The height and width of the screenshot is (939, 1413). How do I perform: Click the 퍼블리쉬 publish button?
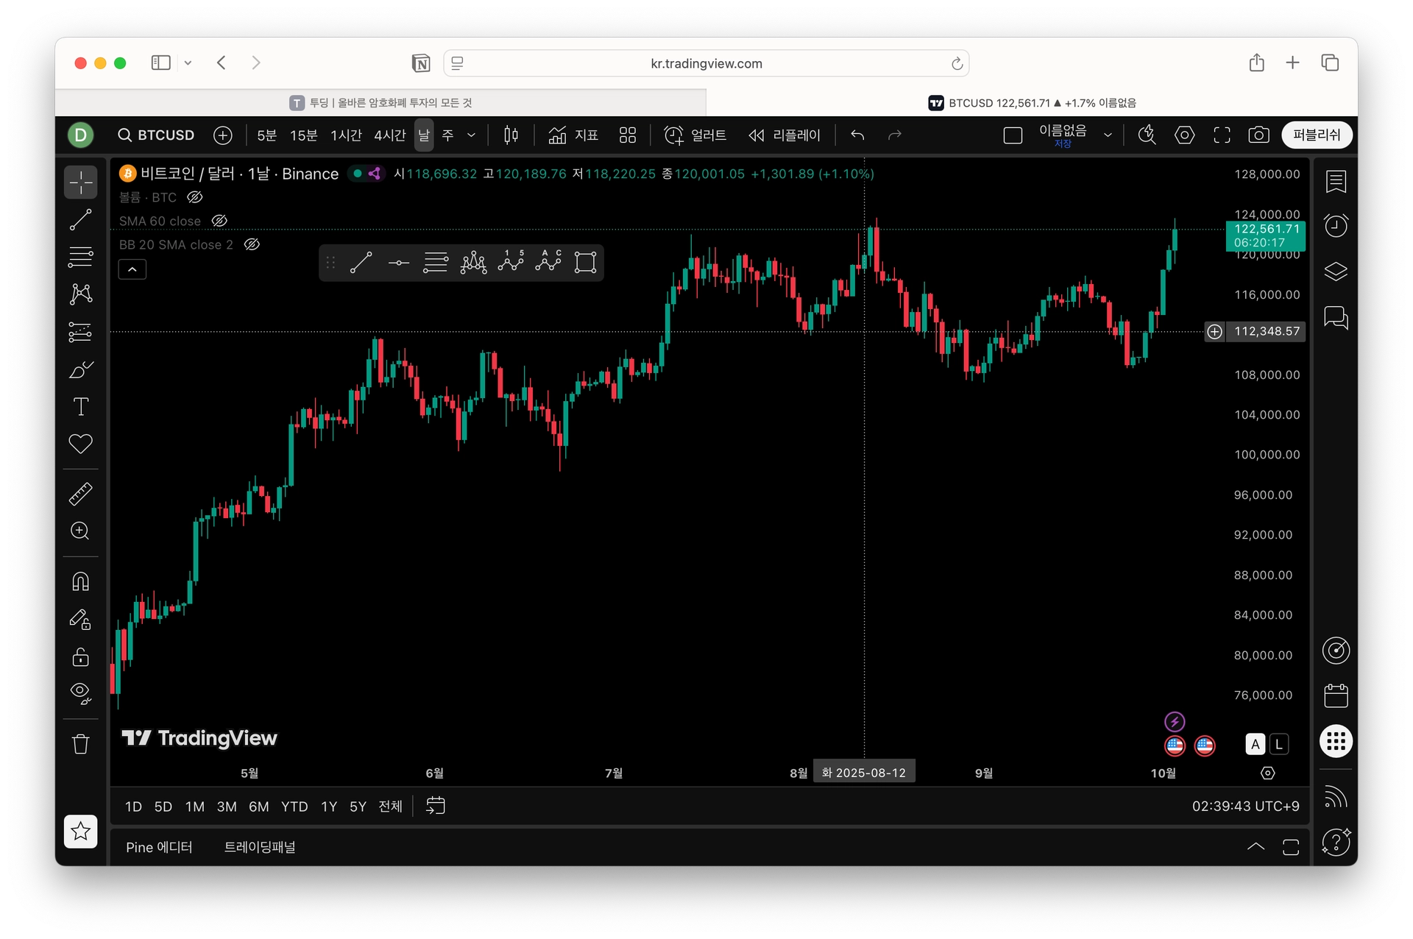(1316, 135)
